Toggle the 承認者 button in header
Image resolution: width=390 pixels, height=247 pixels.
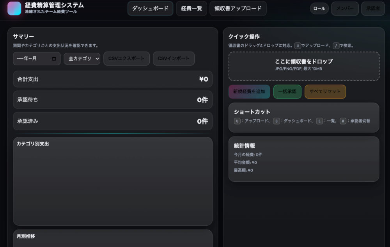coord(373,9)
